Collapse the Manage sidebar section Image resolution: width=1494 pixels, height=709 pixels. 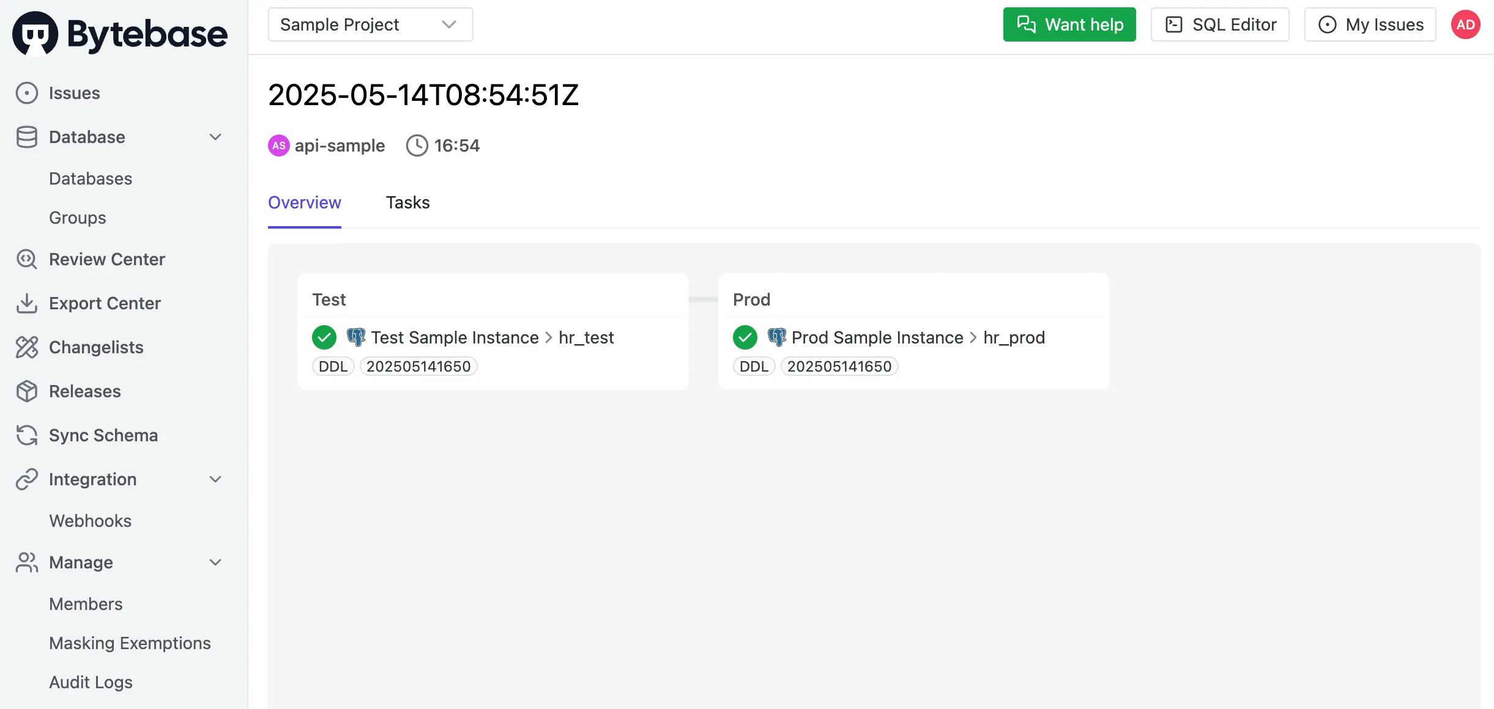215,562
